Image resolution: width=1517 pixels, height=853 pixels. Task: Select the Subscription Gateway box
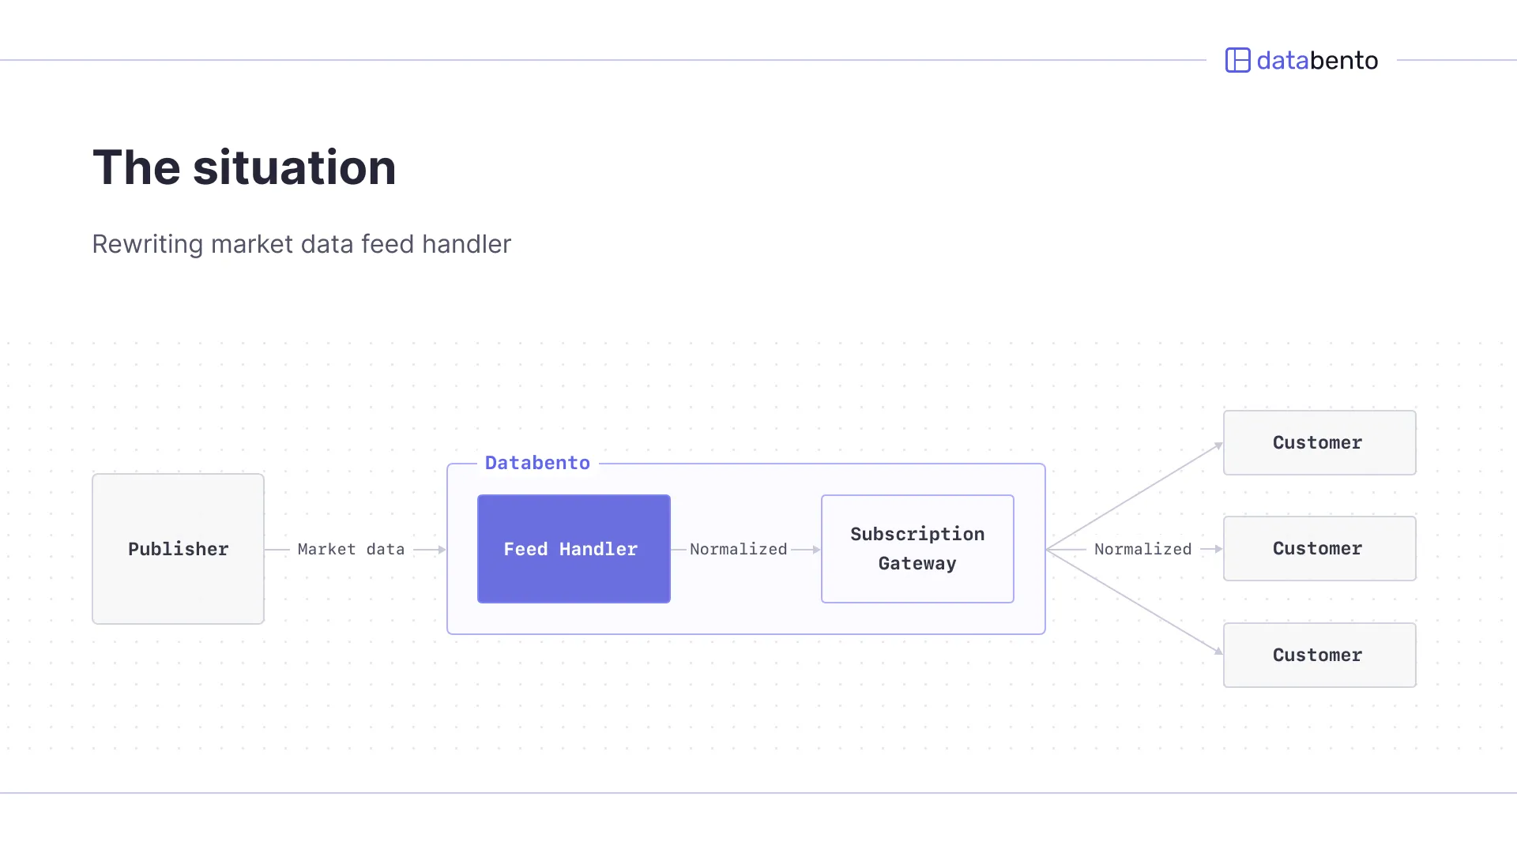pos(917,549)
